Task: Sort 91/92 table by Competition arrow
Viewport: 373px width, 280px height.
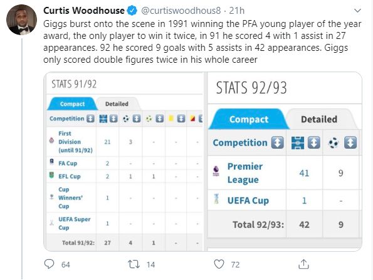Action: (x=90, y=119)
